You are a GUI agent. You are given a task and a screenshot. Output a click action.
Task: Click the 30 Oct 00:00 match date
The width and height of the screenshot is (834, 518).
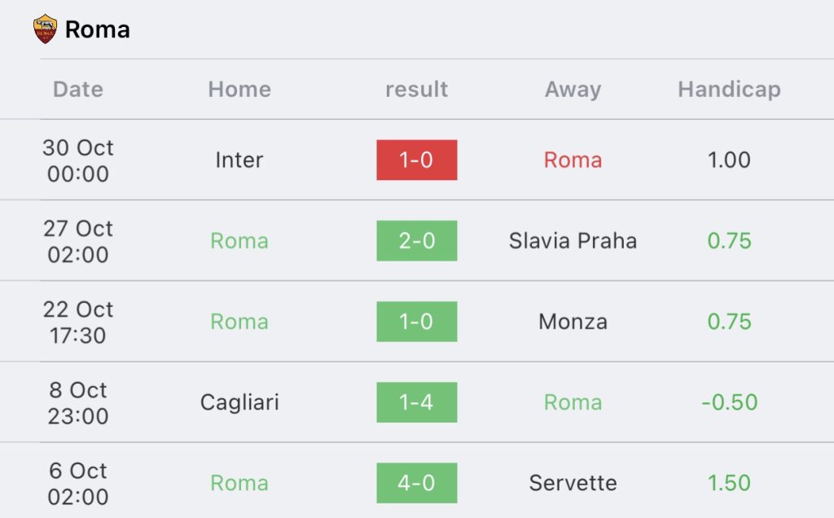point(78,160)
